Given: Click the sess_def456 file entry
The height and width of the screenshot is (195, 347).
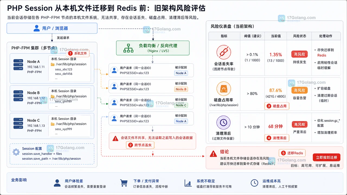Looking at the screenshot, I should click(x=64, y=74).
